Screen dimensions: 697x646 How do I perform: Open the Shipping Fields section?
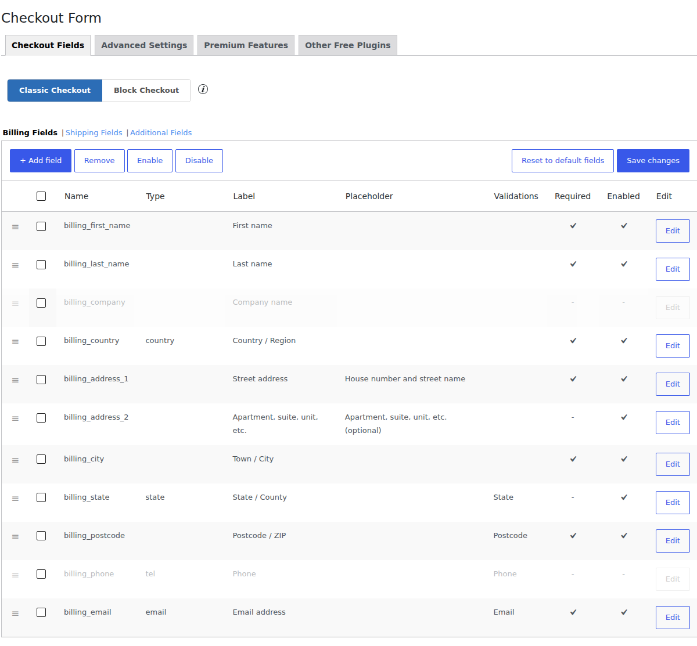pos(94,132)
